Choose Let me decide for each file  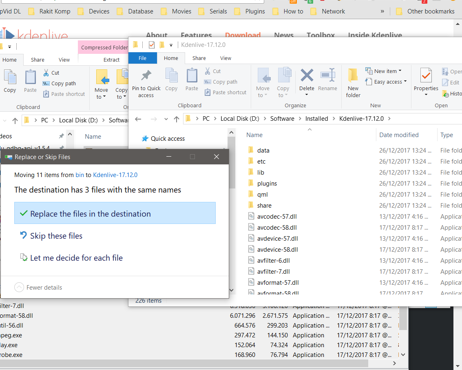click(71, 258)
